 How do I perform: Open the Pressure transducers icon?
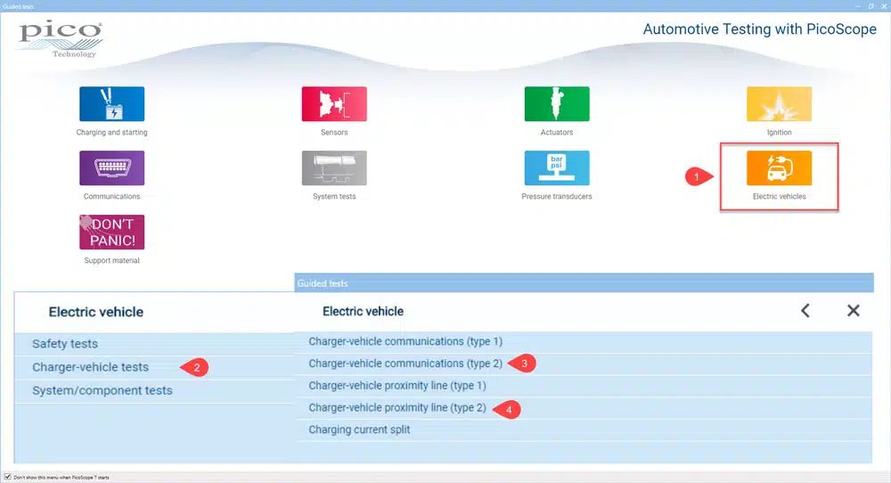click(557, 168)
